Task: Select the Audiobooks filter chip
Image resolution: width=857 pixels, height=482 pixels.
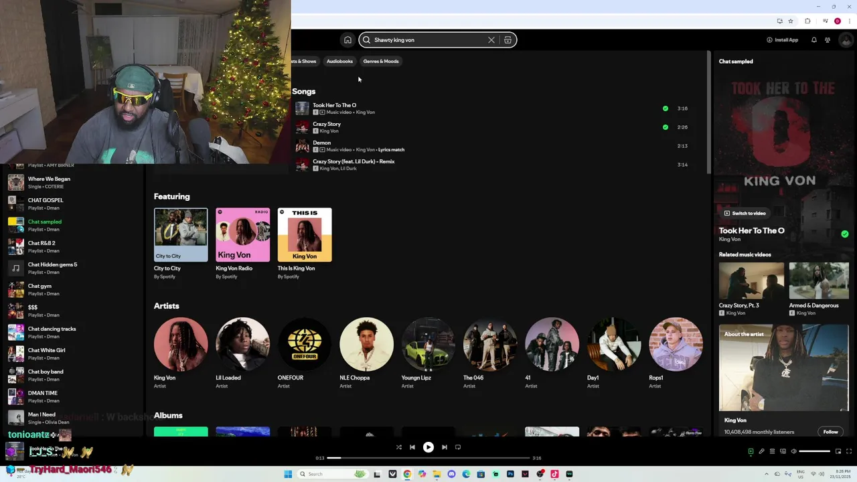Action: point(339,62)
